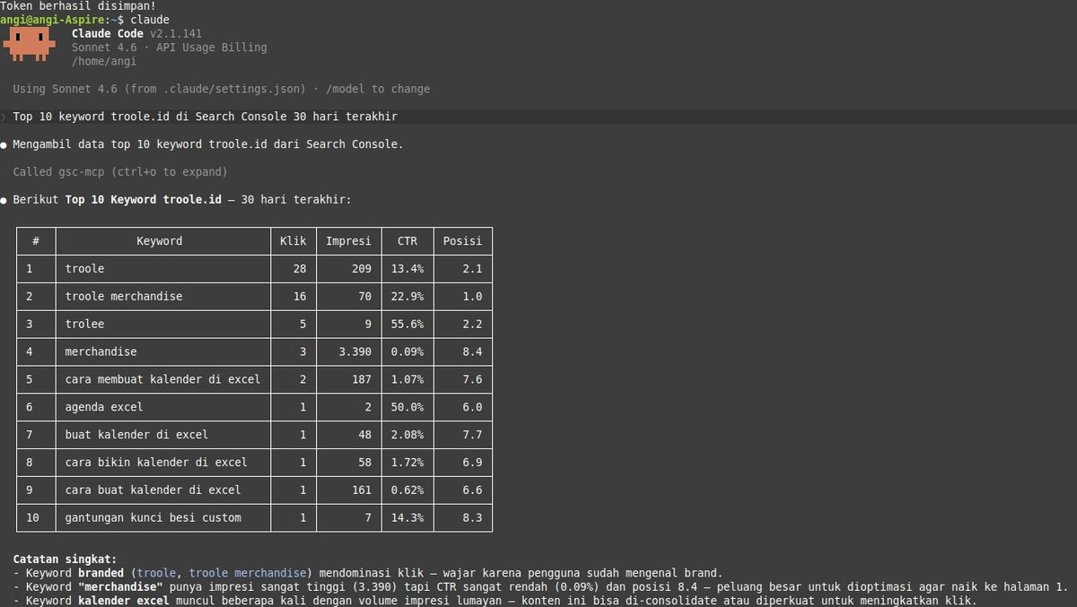Screen dimensions: 1077x607
Task: Click the 'trolee' keyword cell
Action: pyautogui.click(x=84, y=325)
